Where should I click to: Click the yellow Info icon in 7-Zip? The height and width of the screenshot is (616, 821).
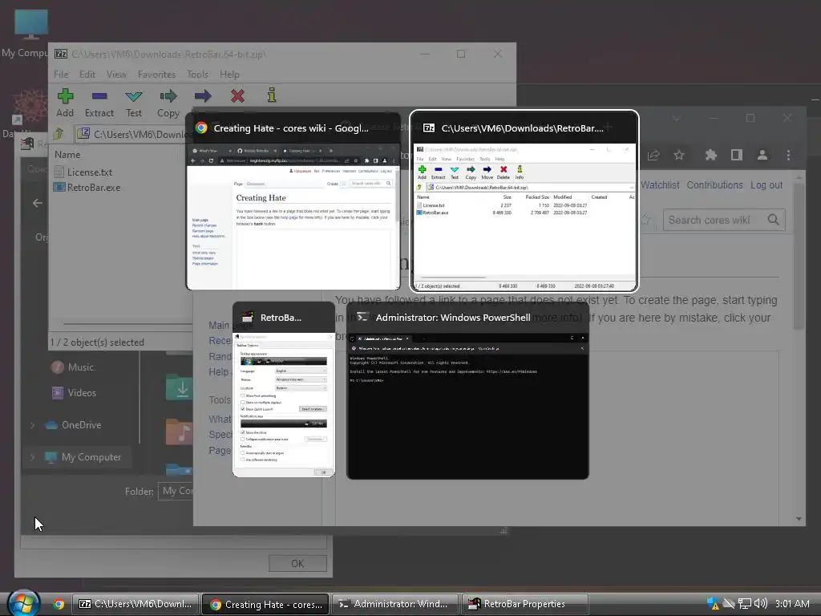coord(271,95)
